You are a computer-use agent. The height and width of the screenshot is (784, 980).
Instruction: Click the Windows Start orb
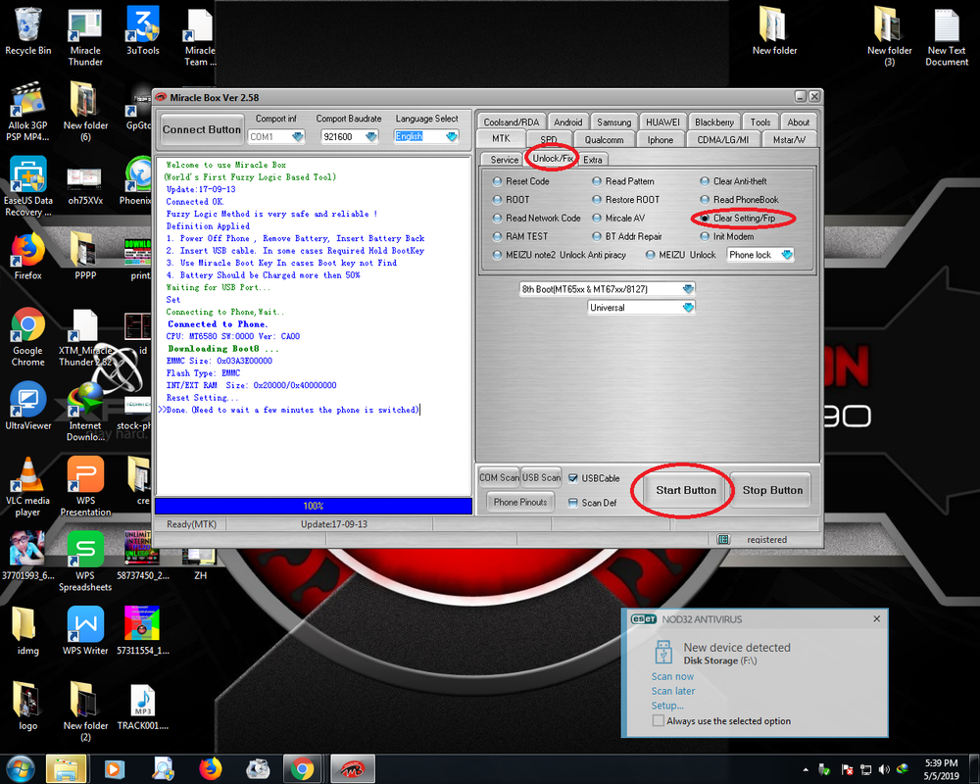tap(19, 769)
